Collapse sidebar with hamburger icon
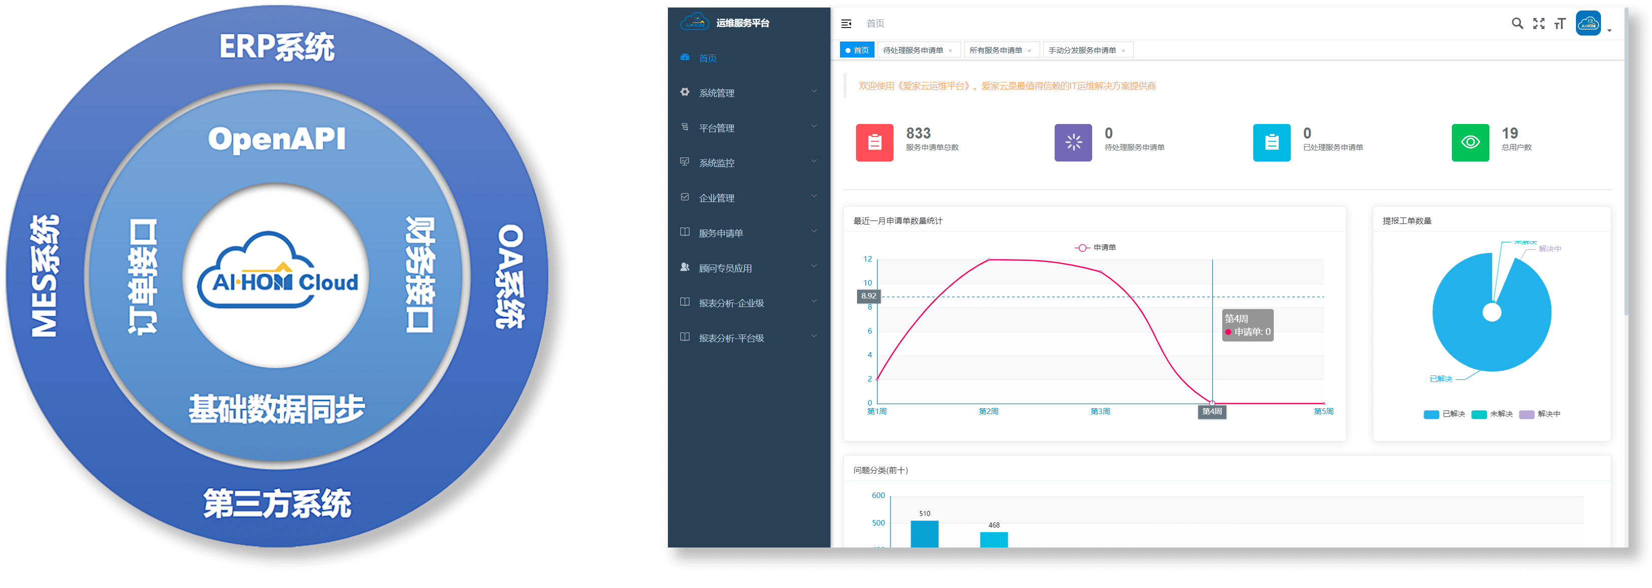This screenshot has width=1652, height=588. coord(846,23)
